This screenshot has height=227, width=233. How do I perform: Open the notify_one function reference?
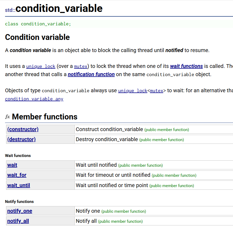click(x=20, y=211)
